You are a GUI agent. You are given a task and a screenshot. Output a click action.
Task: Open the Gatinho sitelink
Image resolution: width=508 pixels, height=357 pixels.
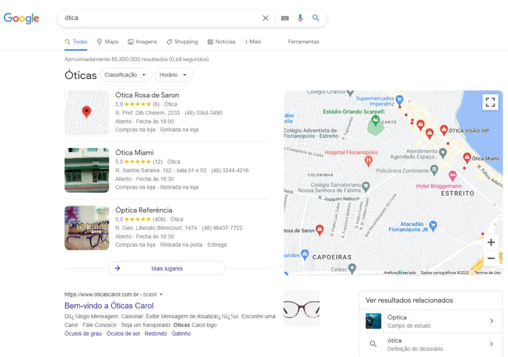pyautogui.click(x=181, y=334)
